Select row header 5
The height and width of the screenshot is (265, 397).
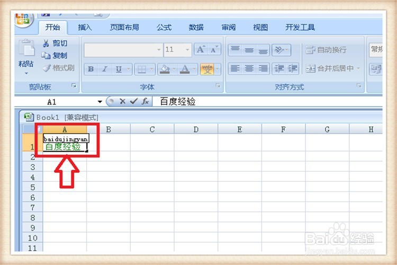point(32,187)
